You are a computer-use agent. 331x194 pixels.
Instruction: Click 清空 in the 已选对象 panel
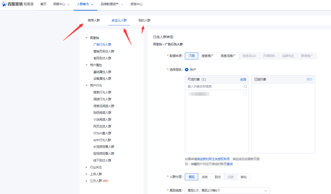[309, 79]
